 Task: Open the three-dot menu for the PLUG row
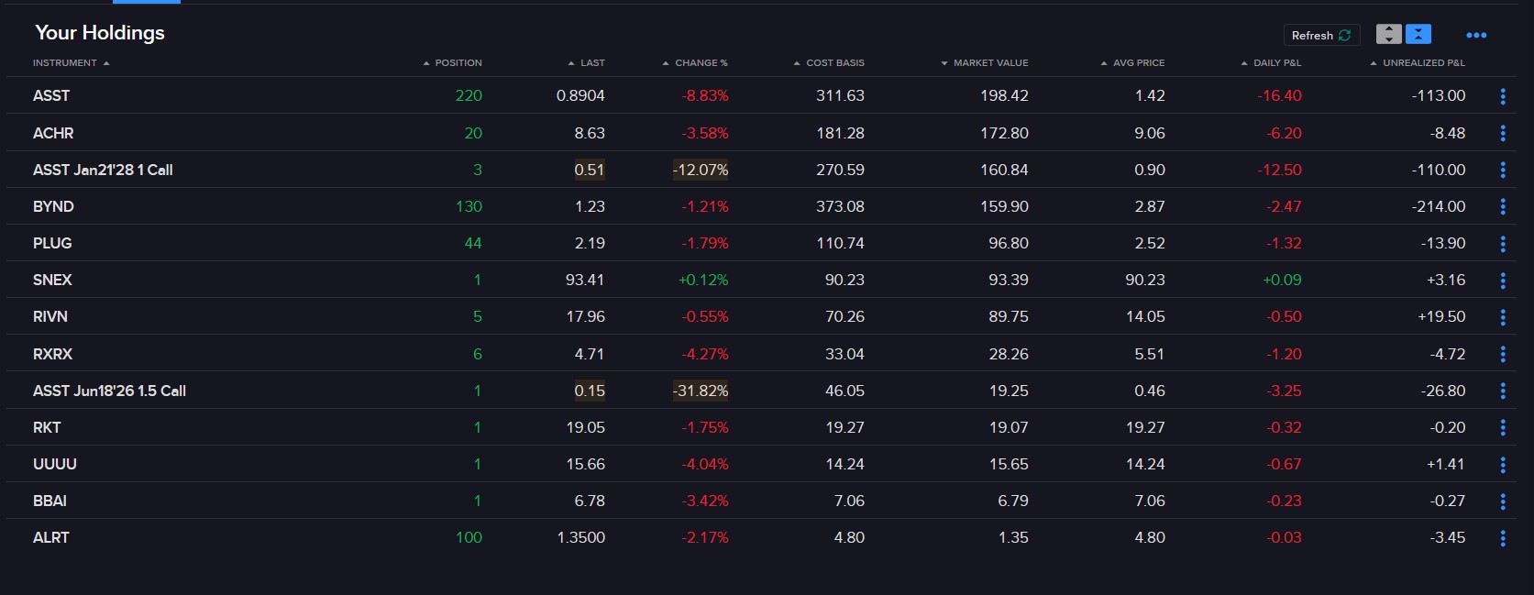point(1503,244)
